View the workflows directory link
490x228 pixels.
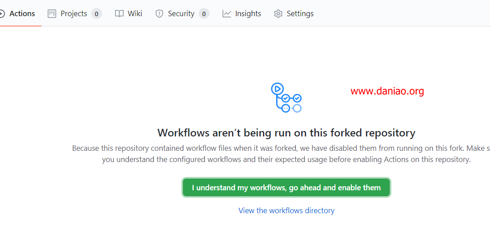pos(286,210)
